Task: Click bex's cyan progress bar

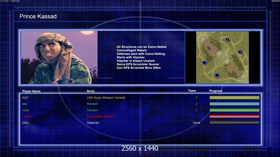Action: coord(234,104)
